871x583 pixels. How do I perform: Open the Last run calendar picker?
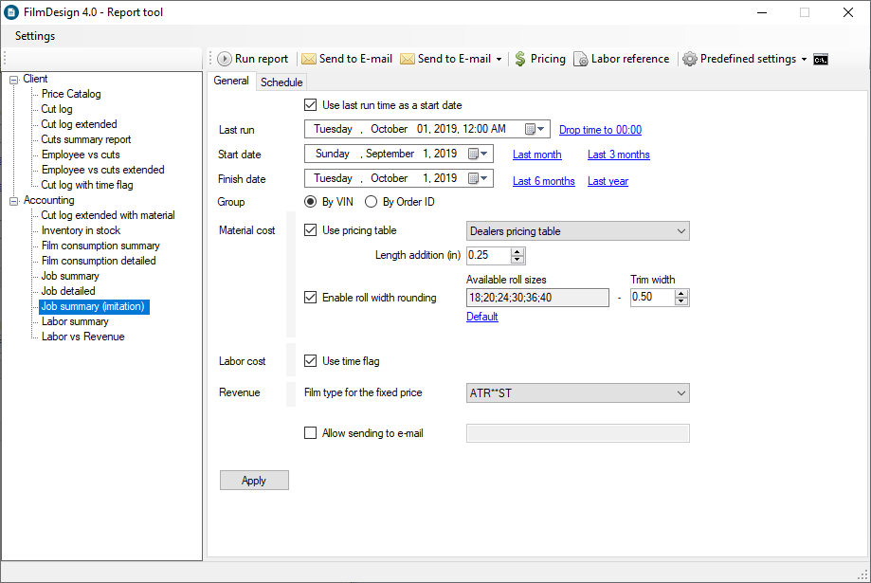pos(531,129)
